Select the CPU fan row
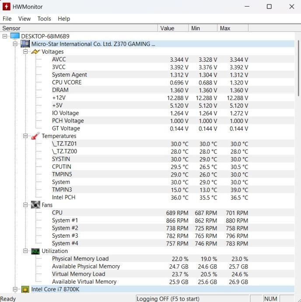The image size is (301, 302). click(x=173, y=213)
